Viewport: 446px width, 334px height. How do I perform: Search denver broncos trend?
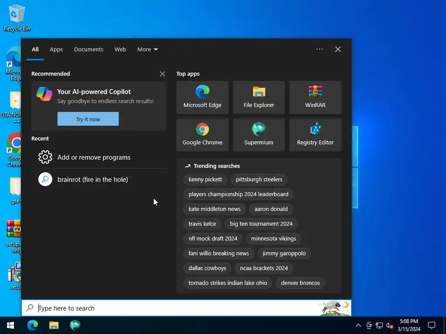point(301,283)
